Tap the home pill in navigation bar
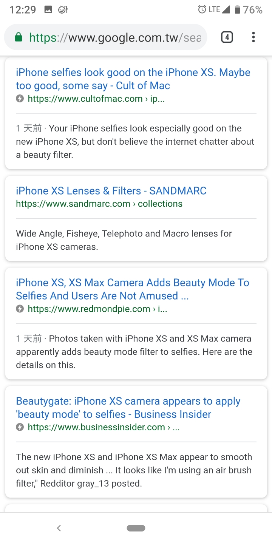 pyautogui.click(x=136, y=528)
